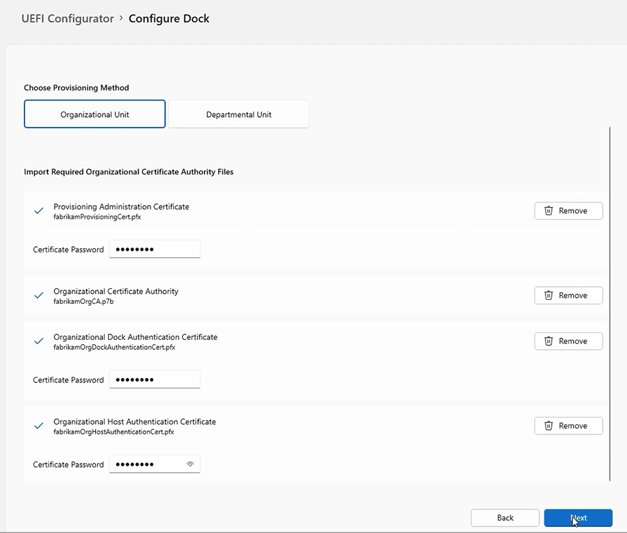Click the checkmark beside Provisioning Administration Certificate
This screenshot has width=627, height=533.
[38, 211]
